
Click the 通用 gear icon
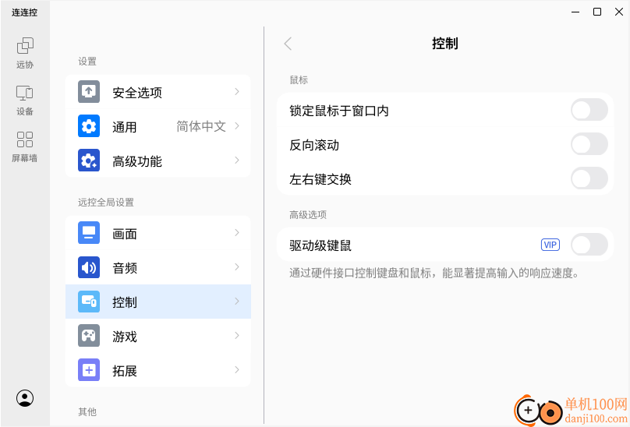(x=89, y=126)
